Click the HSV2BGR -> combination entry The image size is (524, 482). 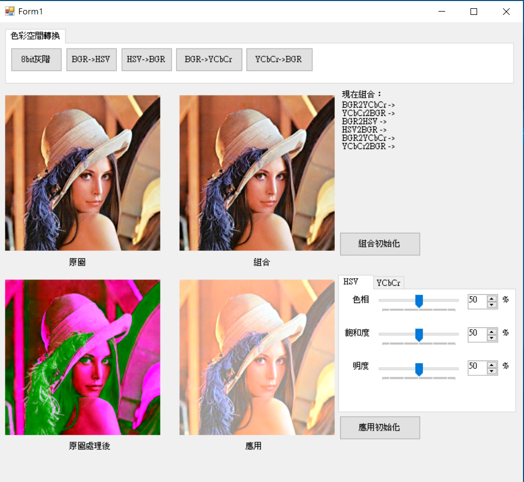(x=364, y=130)
